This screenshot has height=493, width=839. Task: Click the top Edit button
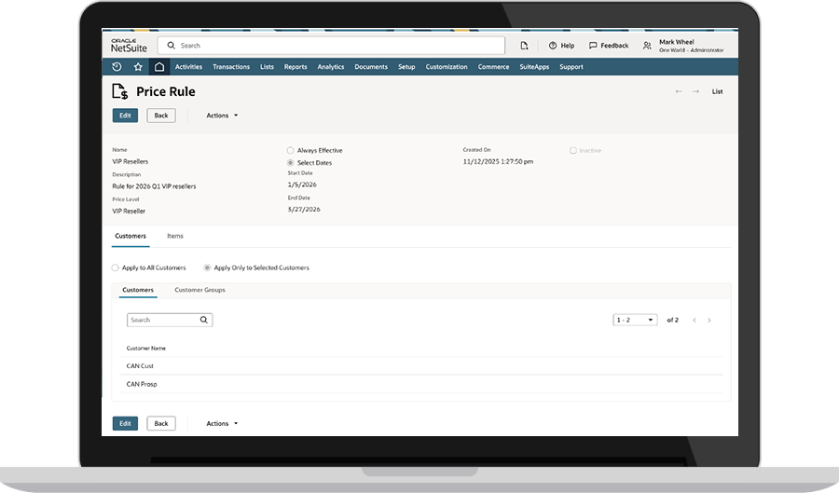(125, 116)
